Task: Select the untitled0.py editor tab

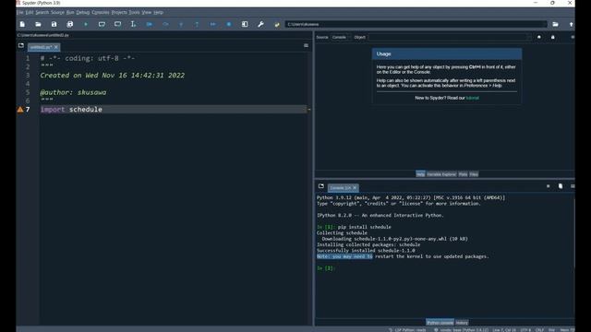Action: 41,47
